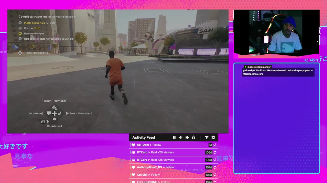Image resolution: width=327 pixels, height=183 pixels.
Task: Click raid group icon on second DTZero row
Action: pos(133,160)
